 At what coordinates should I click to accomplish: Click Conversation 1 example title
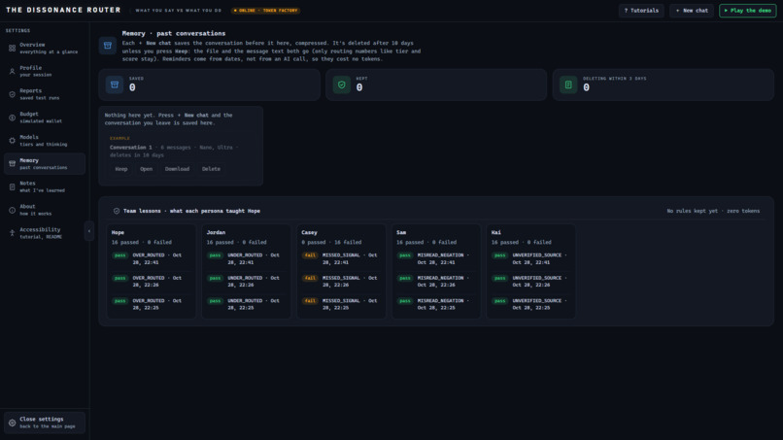pyautogui.click(x=131, y=148)
